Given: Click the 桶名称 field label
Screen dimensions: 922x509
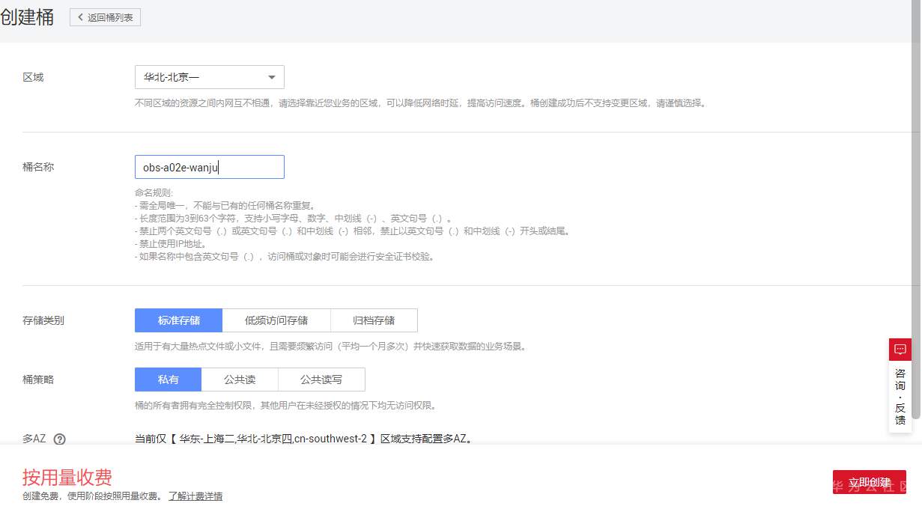Looking at the screenshot, I should [x=38, y=167].
